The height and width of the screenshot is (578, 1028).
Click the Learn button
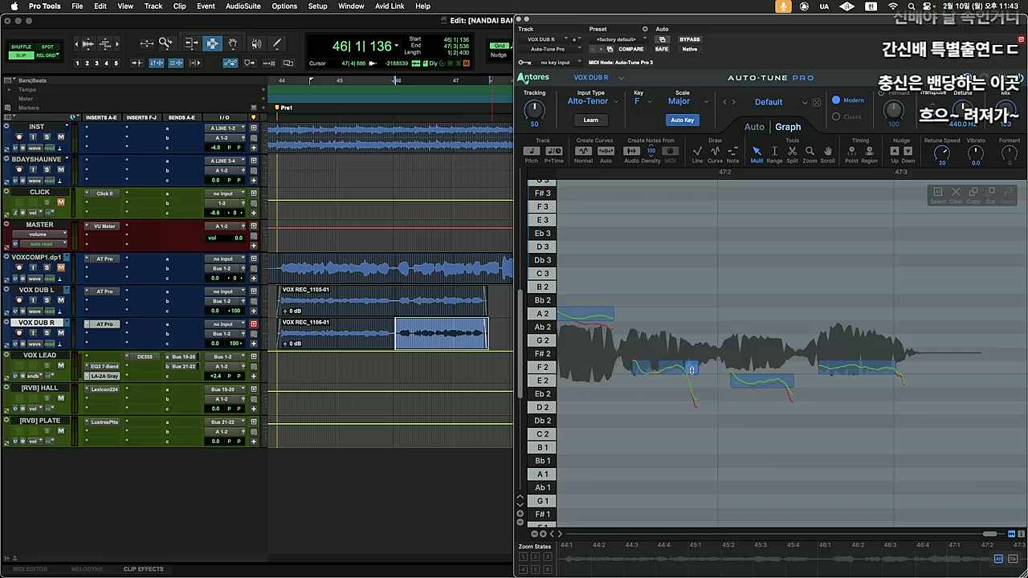[591, 120]
